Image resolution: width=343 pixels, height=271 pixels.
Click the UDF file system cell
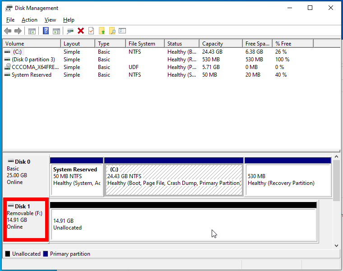(x=134, y=67)
